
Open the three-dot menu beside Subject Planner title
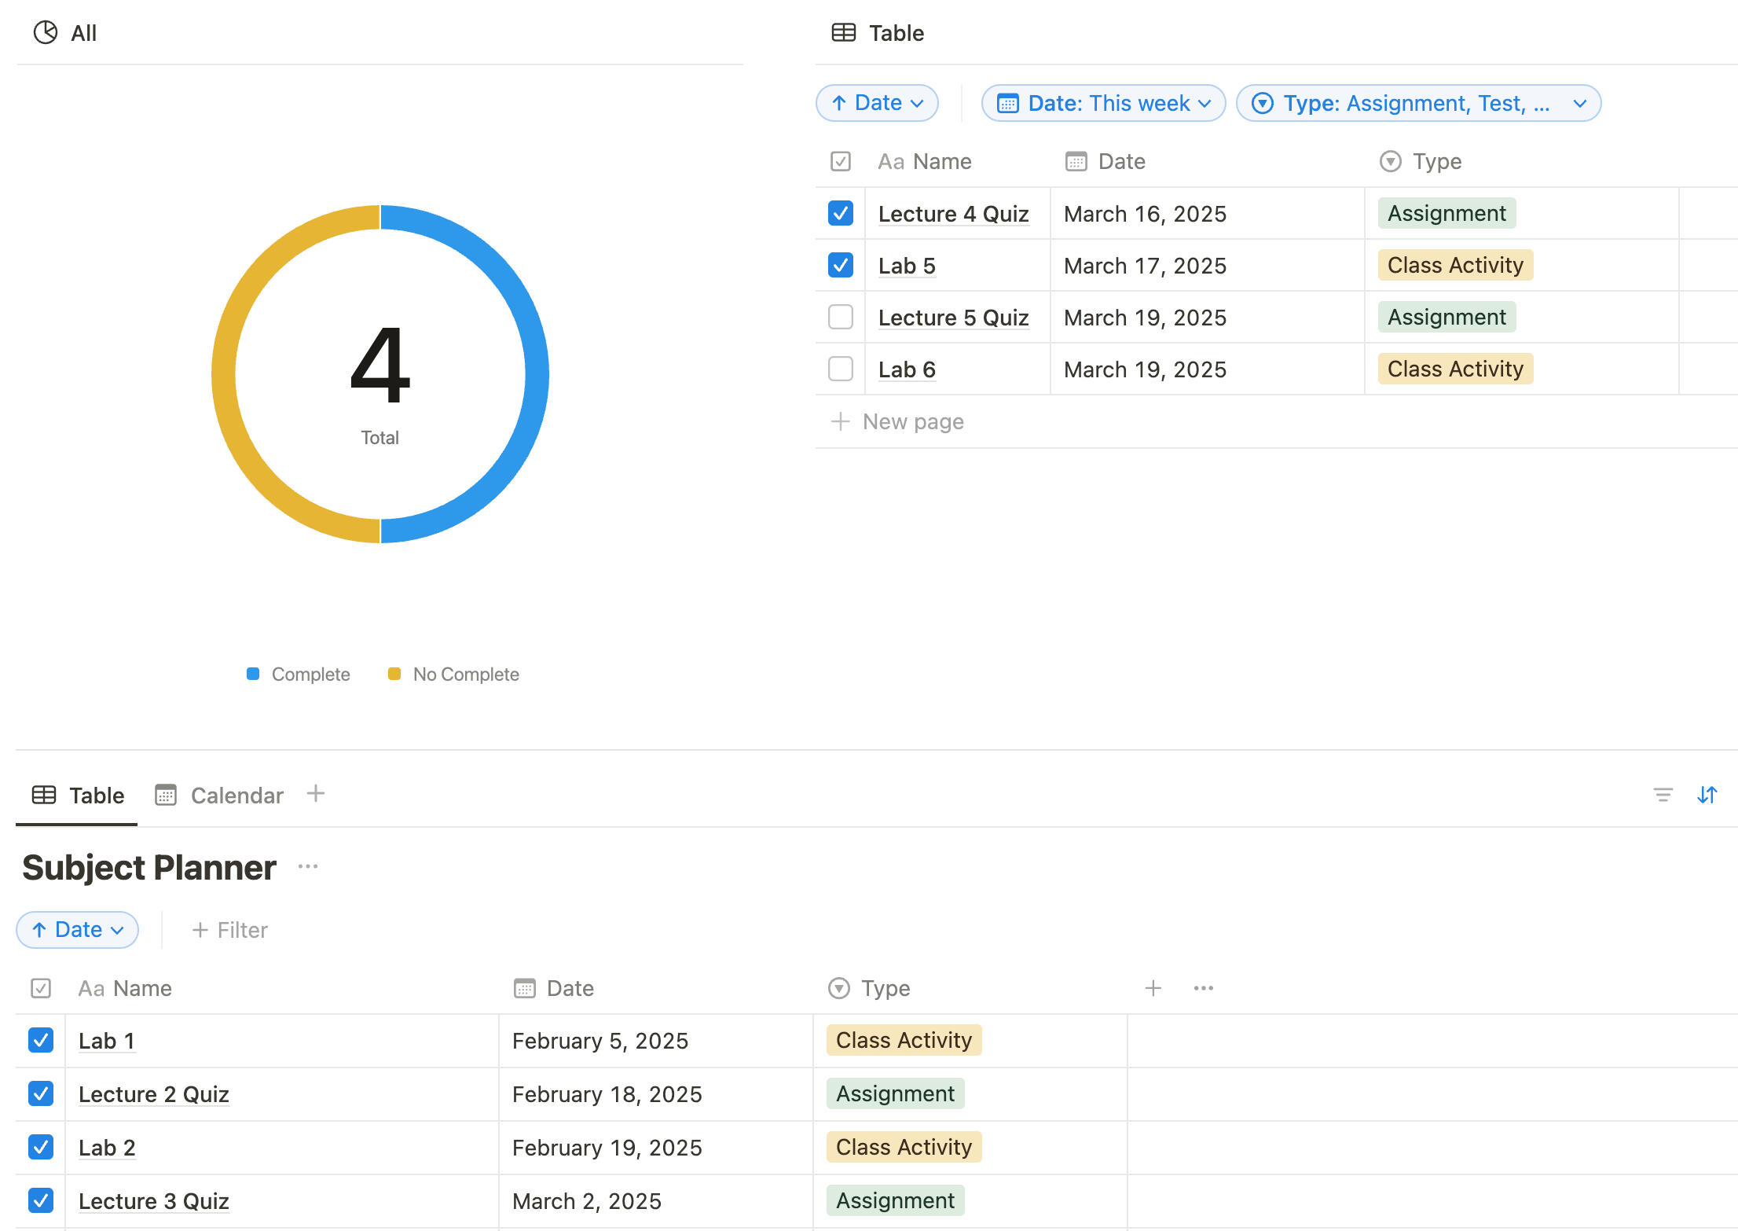click(308, 866)
